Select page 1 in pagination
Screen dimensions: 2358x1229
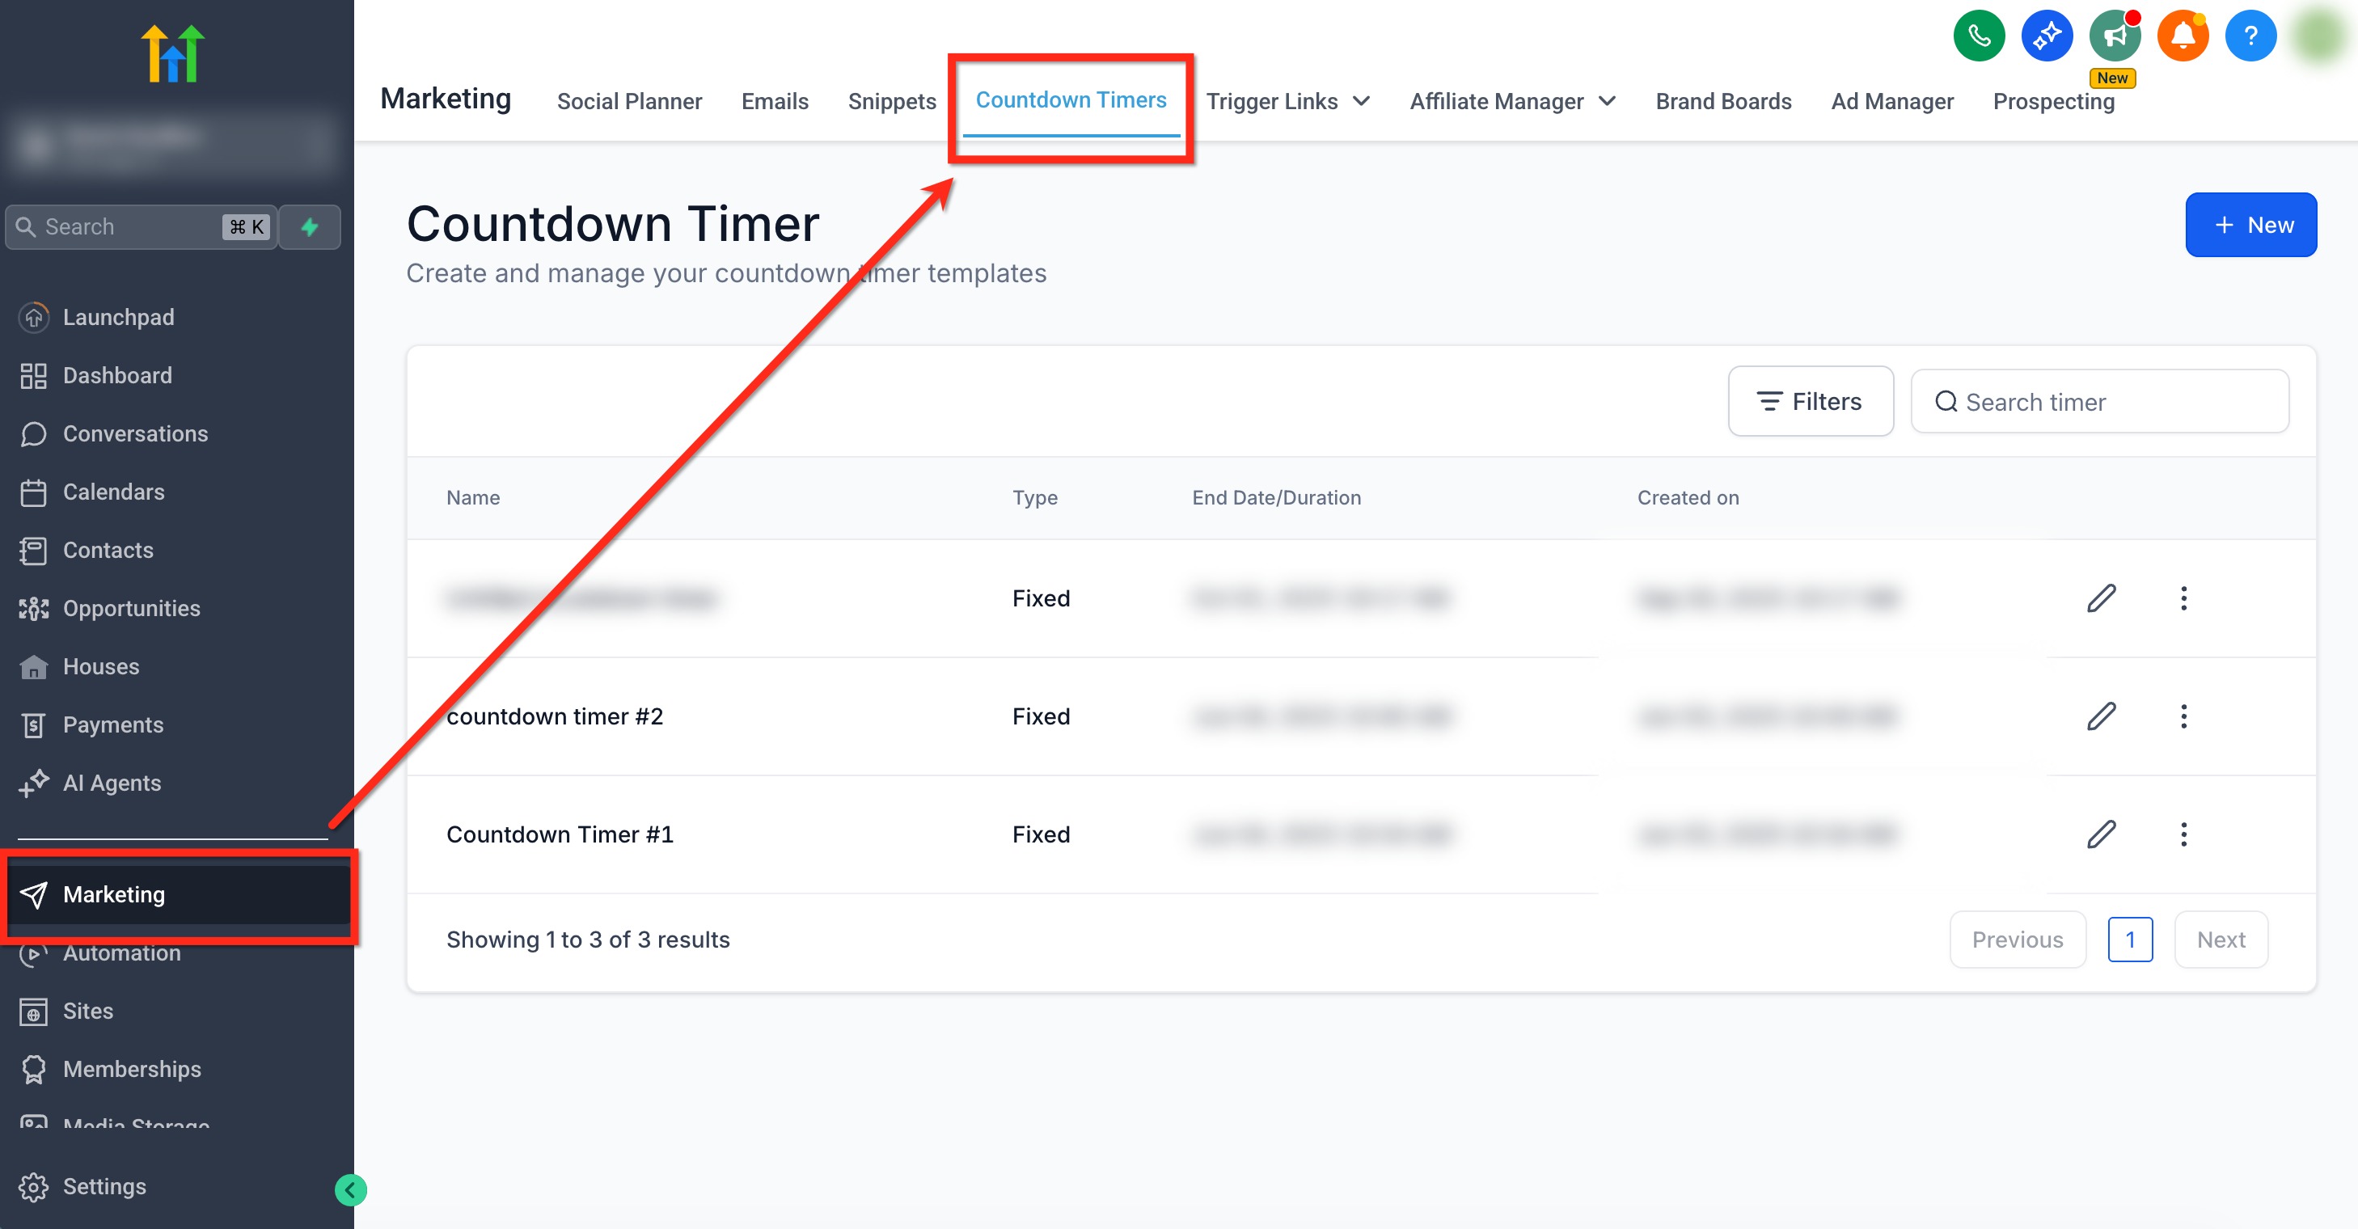[x=2129, y=940]
